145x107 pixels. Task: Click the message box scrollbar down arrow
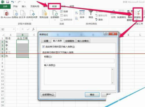[113, 83]
